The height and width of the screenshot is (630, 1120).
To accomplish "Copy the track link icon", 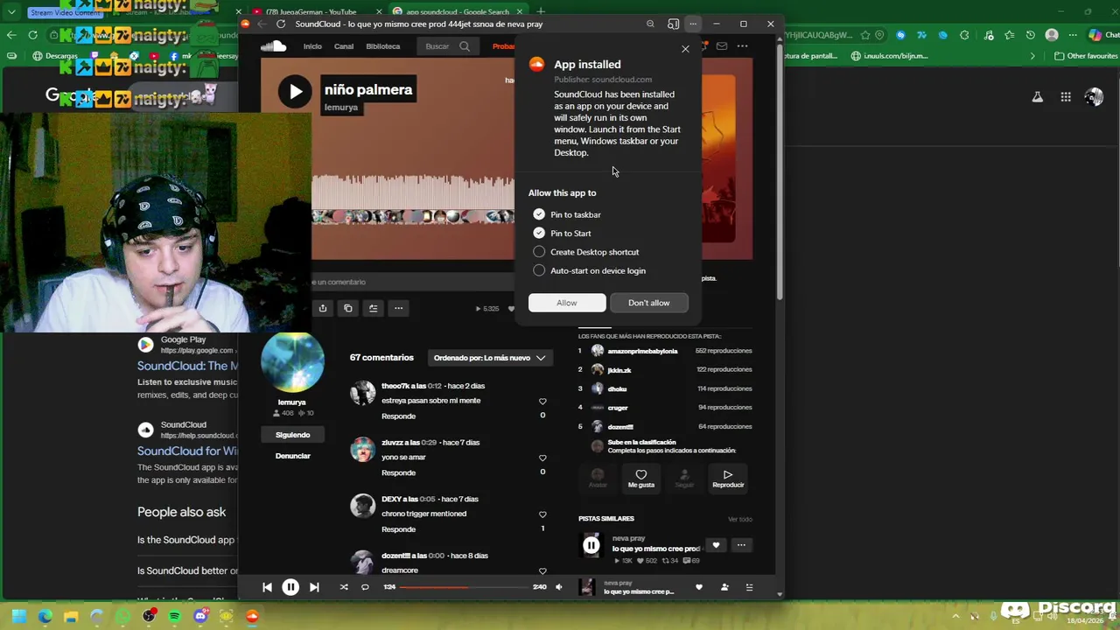I will click(x=348, y=308).
